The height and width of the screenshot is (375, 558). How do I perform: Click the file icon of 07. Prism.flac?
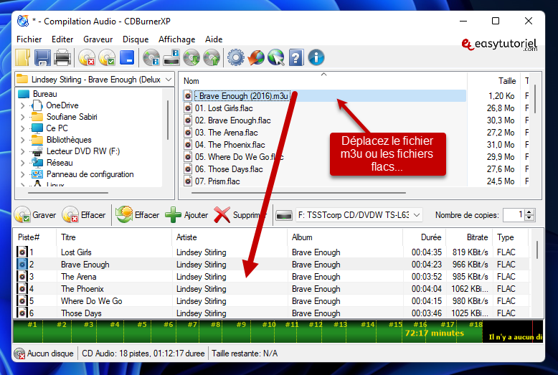click(x=188, y=181)
